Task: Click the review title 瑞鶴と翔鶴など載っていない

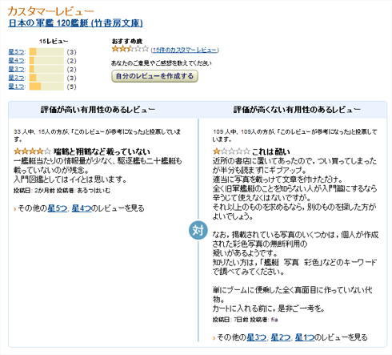Action: [102, 151]
